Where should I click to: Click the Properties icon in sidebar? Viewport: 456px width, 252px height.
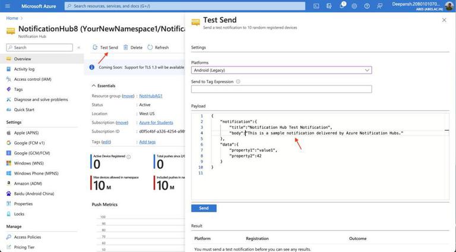click(x=9, y=204)
